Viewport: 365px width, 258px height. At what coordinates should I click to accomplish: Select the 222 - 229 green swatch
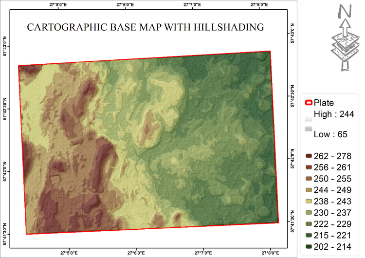[x=309, y=223]
